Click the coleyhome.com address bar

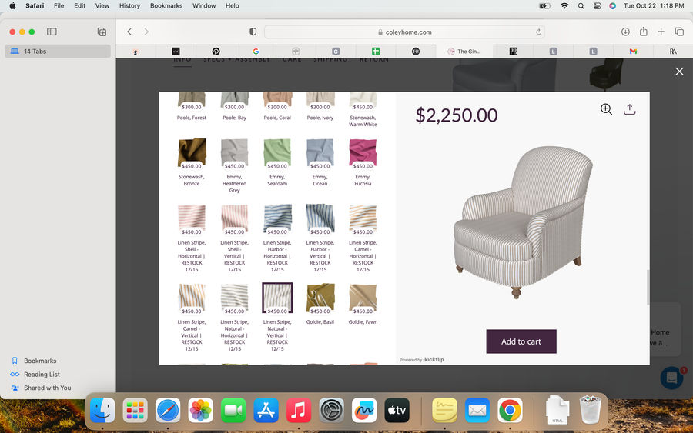coord(404,32)
